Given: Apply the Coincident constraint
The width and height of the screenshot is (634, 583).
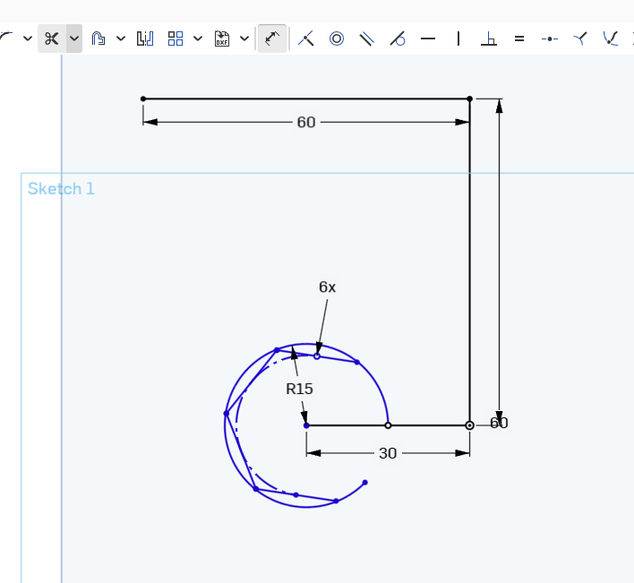Looking at the screenshot, I should pyautogui.click(x=306, y=39).
